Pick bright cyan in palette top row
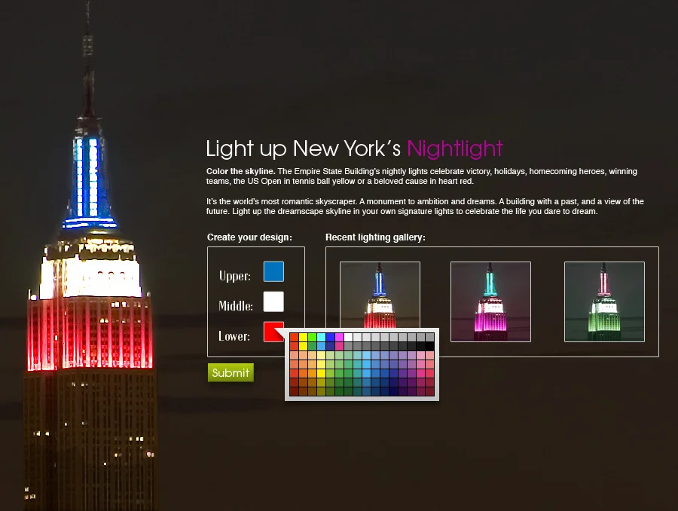The image size is (678, 511). [321, 337]
